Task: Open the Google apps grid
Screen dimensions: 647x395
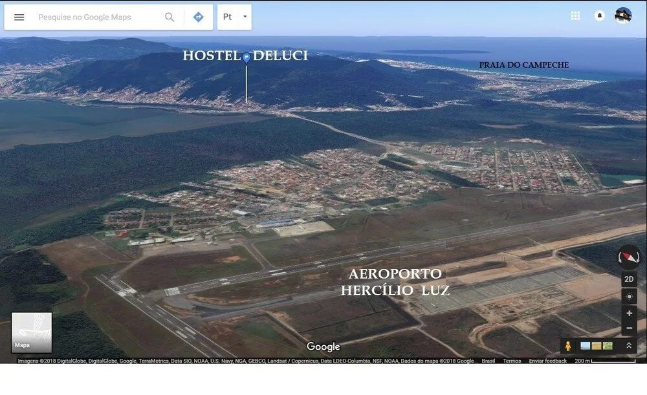Action: point(575,16)
